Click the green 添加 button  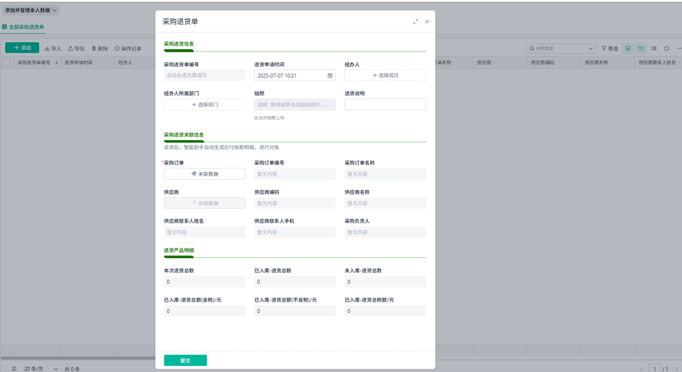click(22, 48)
